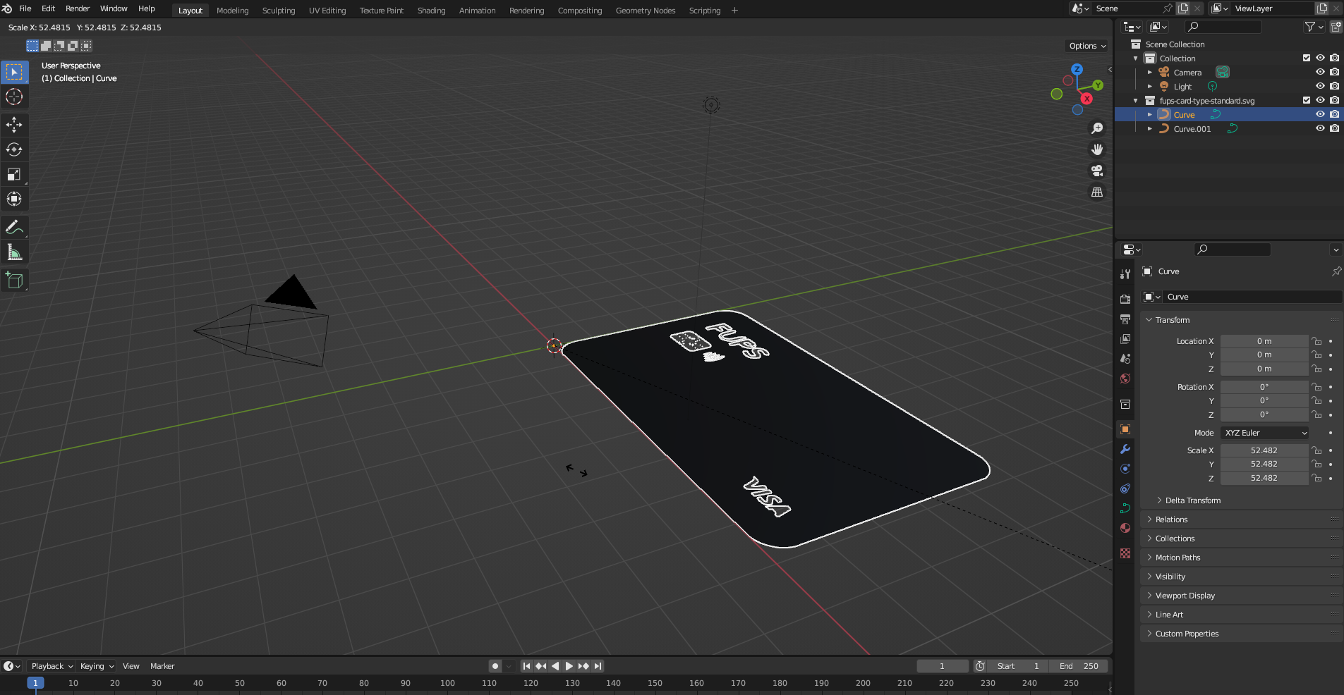The height and width of the screenshot is (695, 1344).
Task: Expand Curve.001 in outliner
Action: 1150,128
